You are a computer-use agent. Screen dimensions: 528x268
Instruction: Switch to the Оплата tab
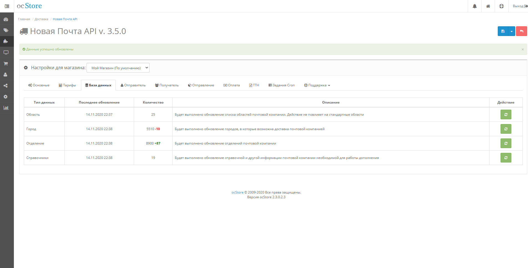(232, 85)
